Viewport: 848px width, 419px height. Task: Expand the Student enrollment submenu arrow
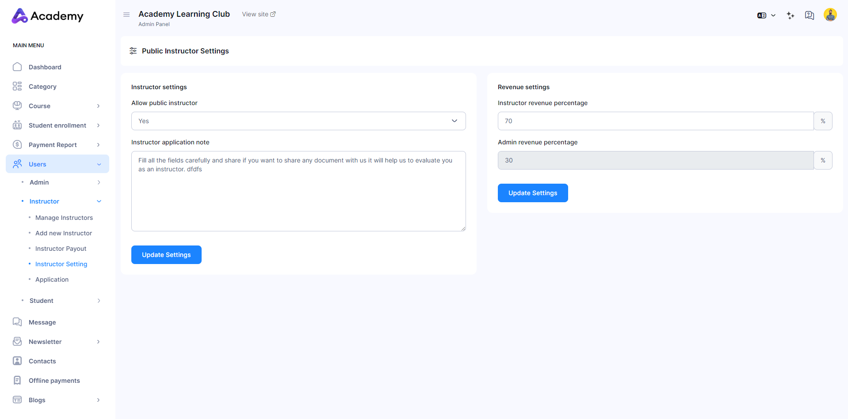click(98, 125)
